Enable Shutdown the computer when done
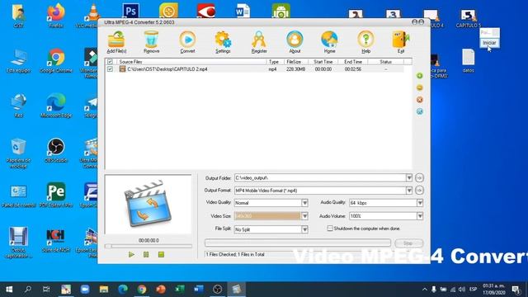This screenshot has width=528, height=297. coord(330,229)
